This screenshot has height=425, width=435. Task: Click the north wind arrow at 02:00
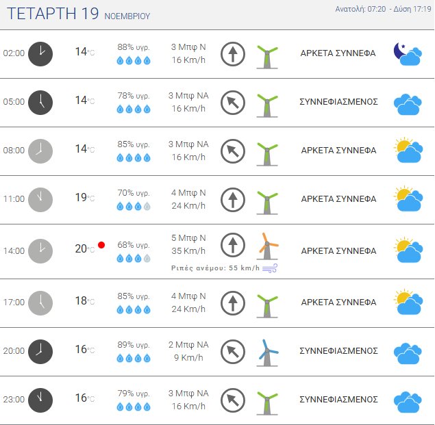[x=232, y=54]
